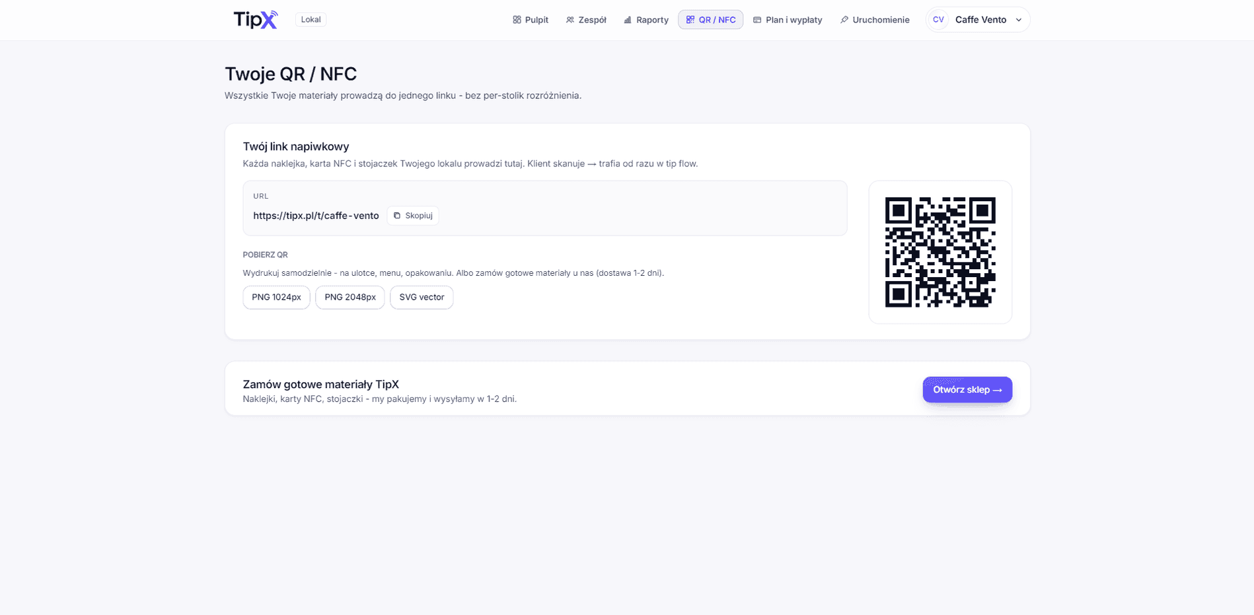Click the QR / NFC icon in navigation
This screenshot has height=615, width=1254.
690,20
